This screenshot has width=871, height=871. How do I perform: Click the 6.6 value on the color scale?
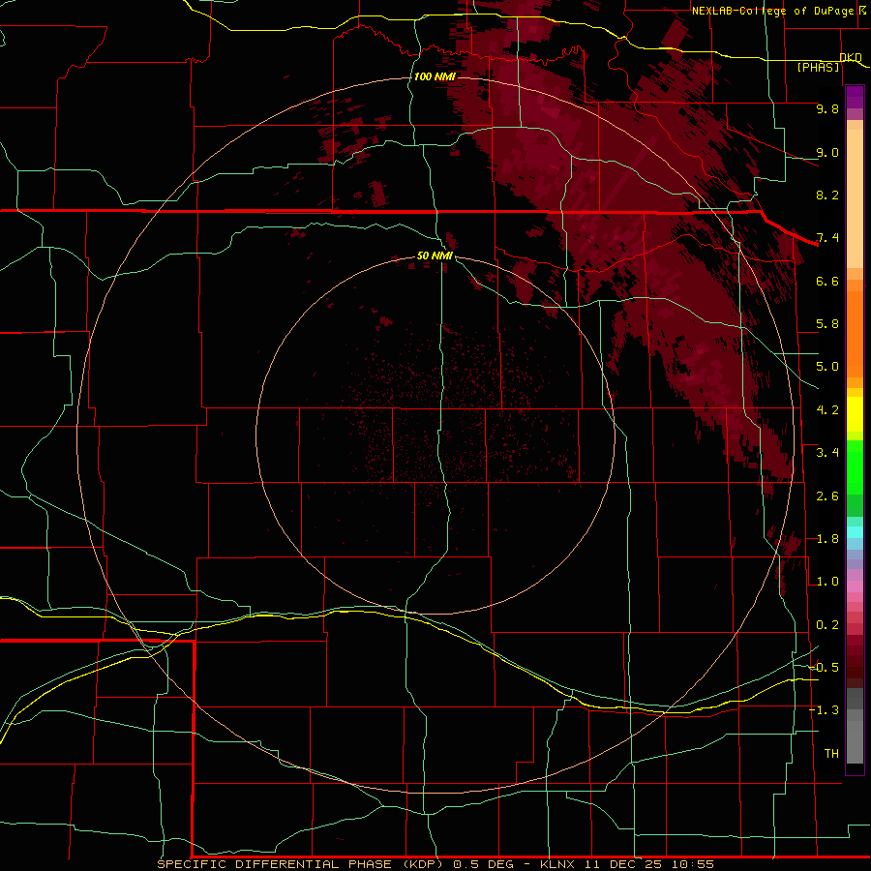pos(827,281)
